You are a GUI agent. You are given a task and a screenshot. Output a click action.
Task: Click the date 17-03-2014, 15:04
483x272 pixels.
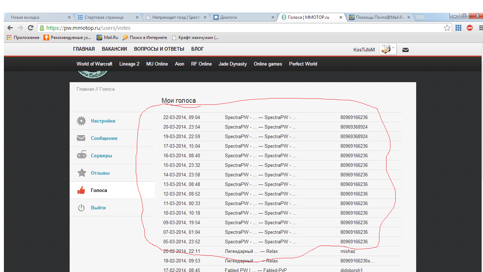point(181,146)
